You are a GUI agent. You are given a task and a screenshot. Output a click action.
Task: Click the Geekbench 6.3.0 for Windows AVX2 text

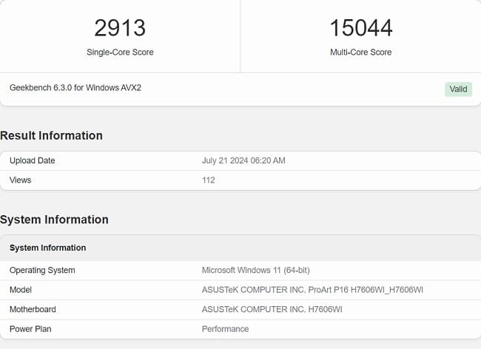click(75, 88)
